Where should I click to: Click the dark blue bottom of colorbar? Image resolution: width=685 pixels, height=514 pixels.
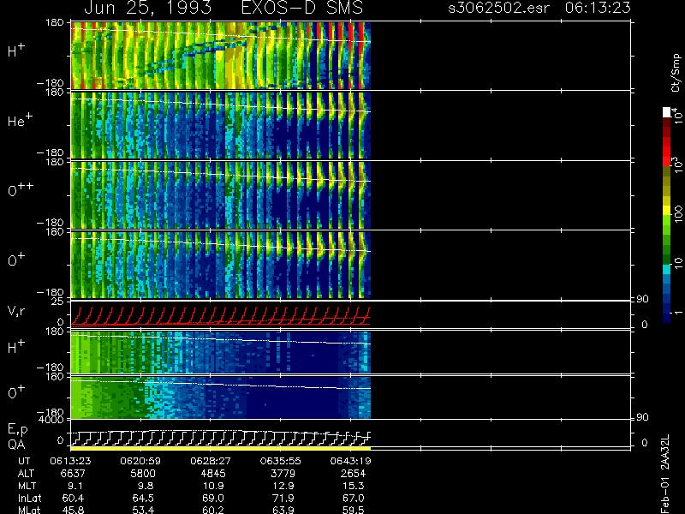pyautogui.click(x=667, y=318)
